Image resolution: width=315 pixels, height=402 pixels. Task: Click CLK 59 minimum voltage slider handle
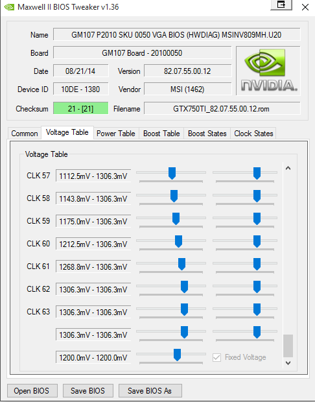[176, 219]
